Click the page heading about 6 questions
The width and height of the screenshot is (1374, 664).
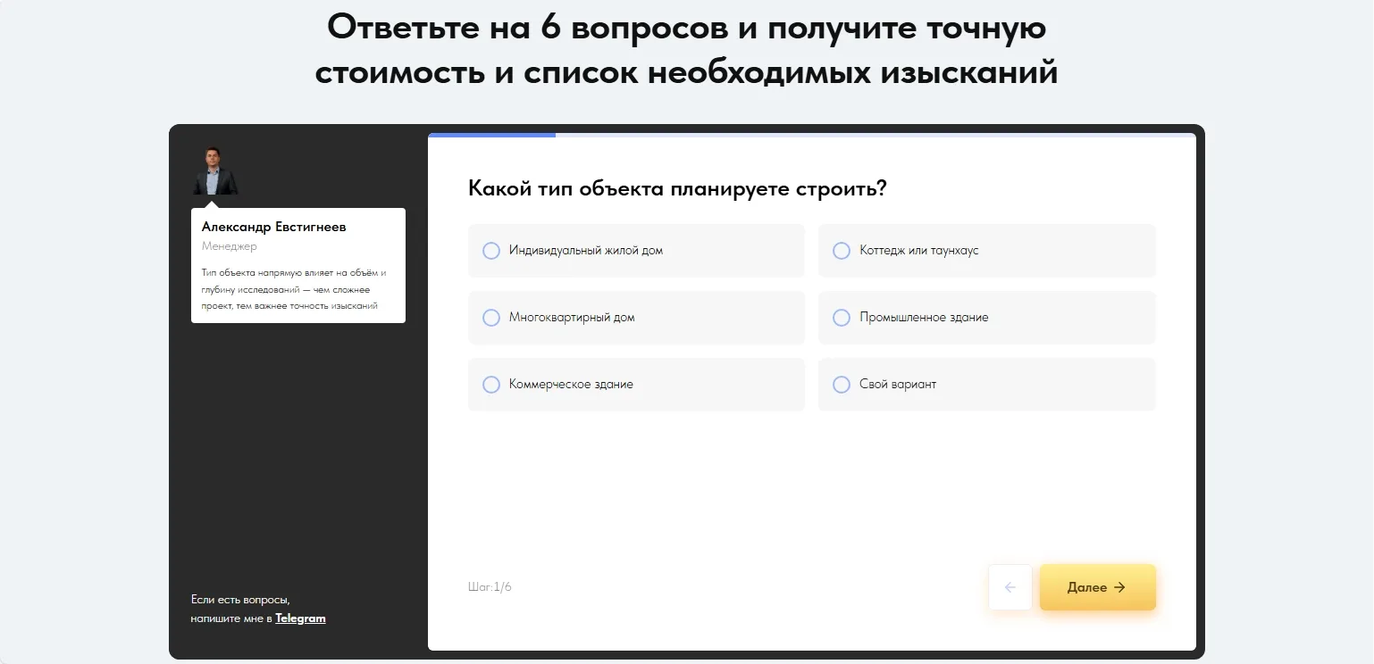[686, 49]
